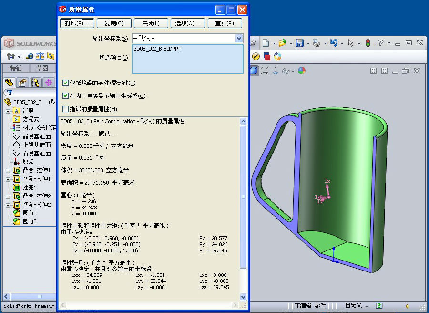Image resolution: width=429 pixels, height=313 pixels.
Task: Click the Open file folder icon
Action: coord(283,43)
